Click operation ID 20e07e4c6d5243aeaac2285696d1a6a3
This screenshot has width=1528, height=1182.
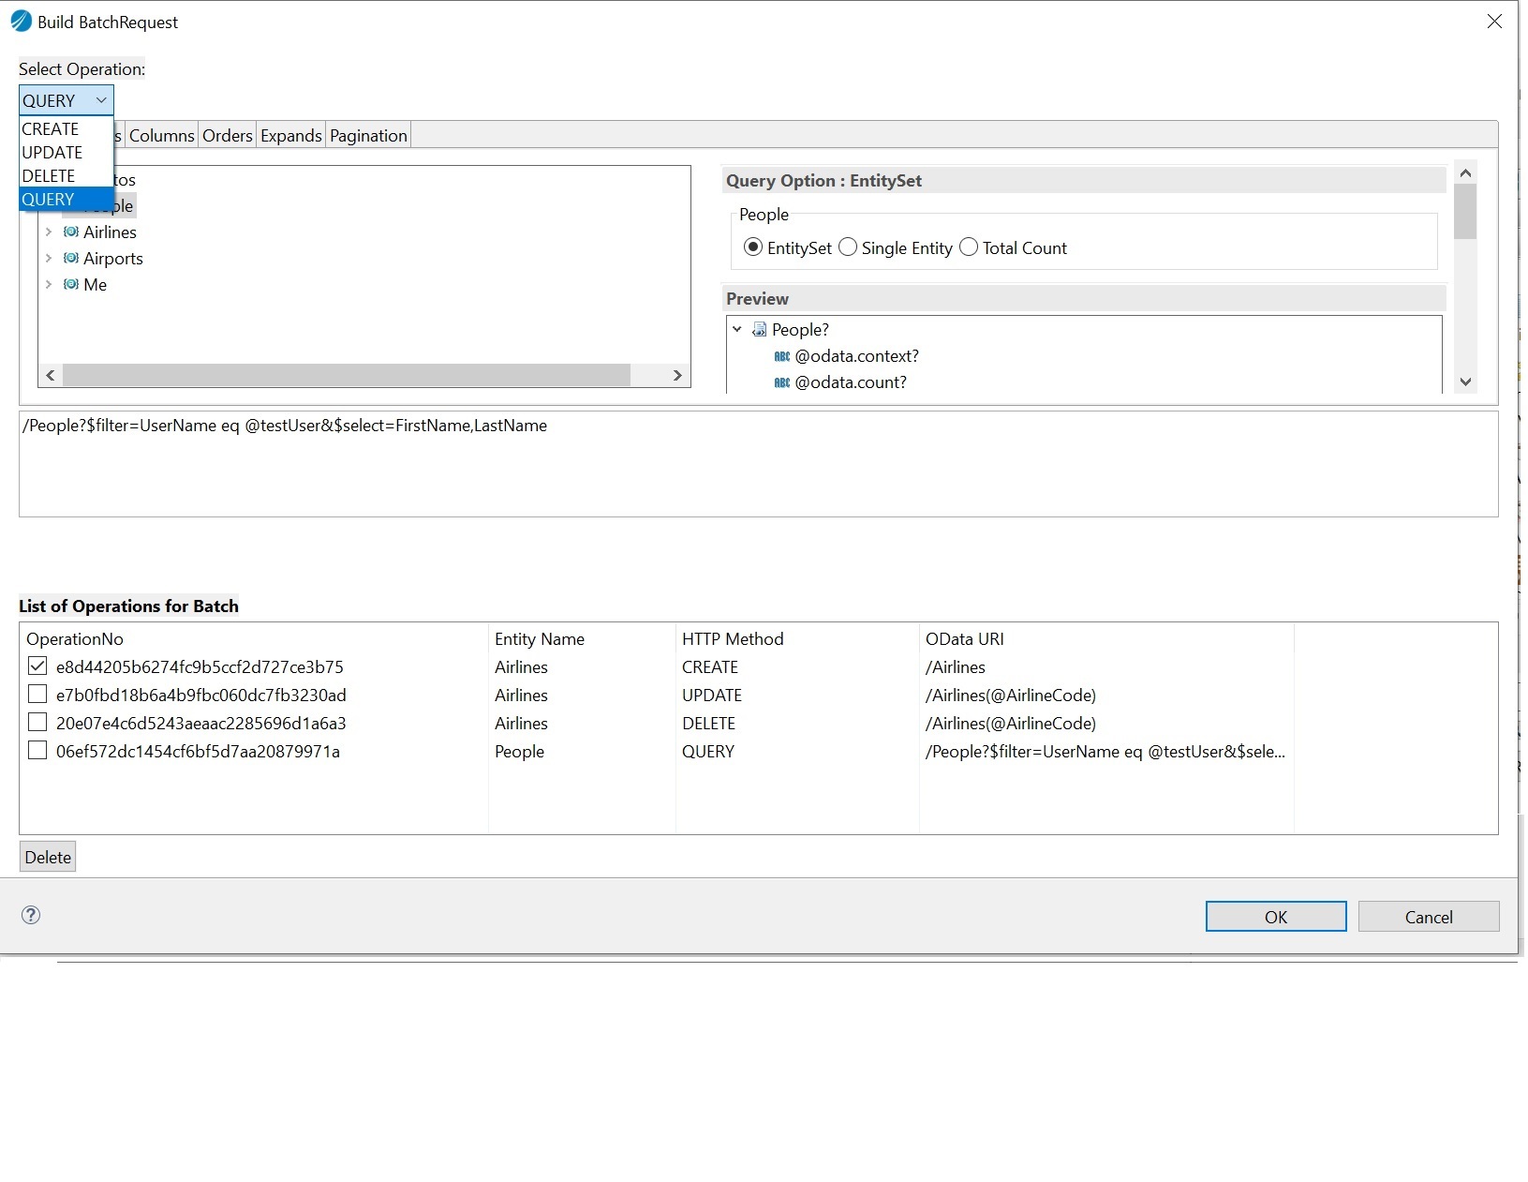coord(200,723)
